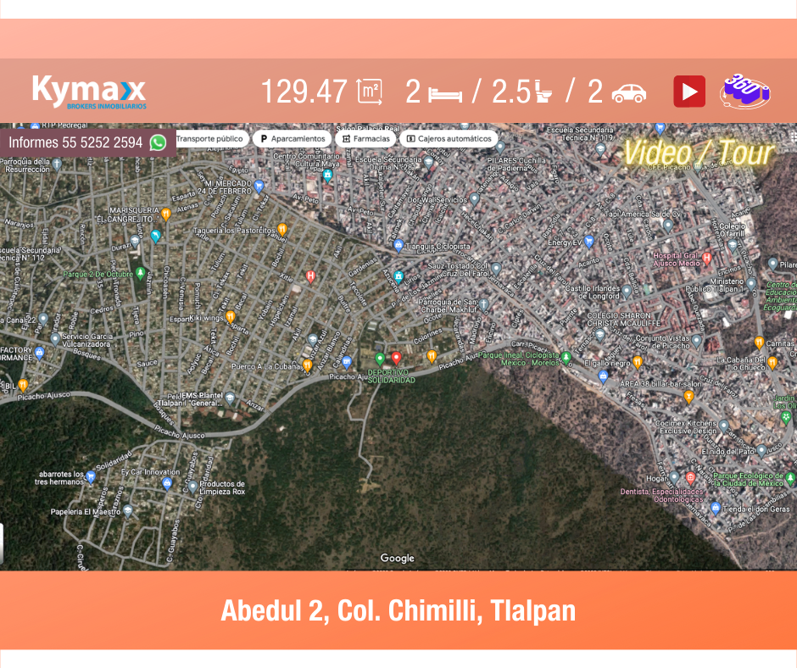Click the 2 parking spaces car icon
This screenshot has height=668, width=797.
629,93
